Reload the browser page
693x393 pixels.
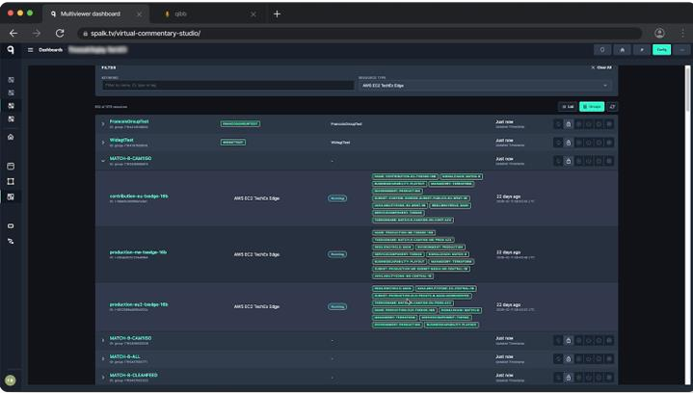tap(60, 33)
